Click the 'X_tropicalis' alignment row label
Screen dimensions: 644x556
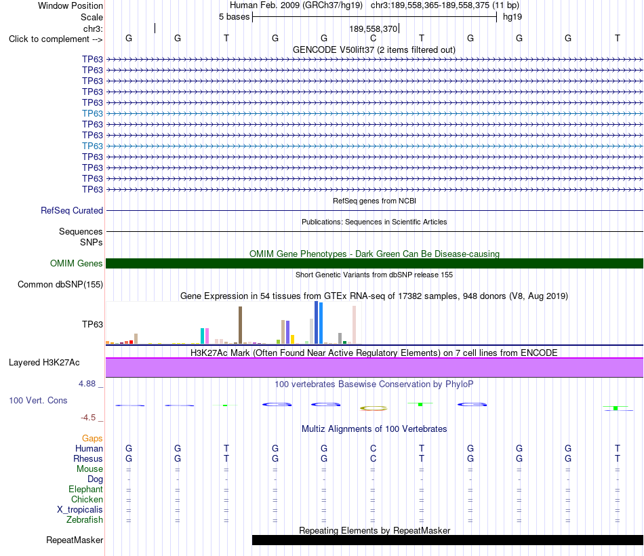(80, 510)
